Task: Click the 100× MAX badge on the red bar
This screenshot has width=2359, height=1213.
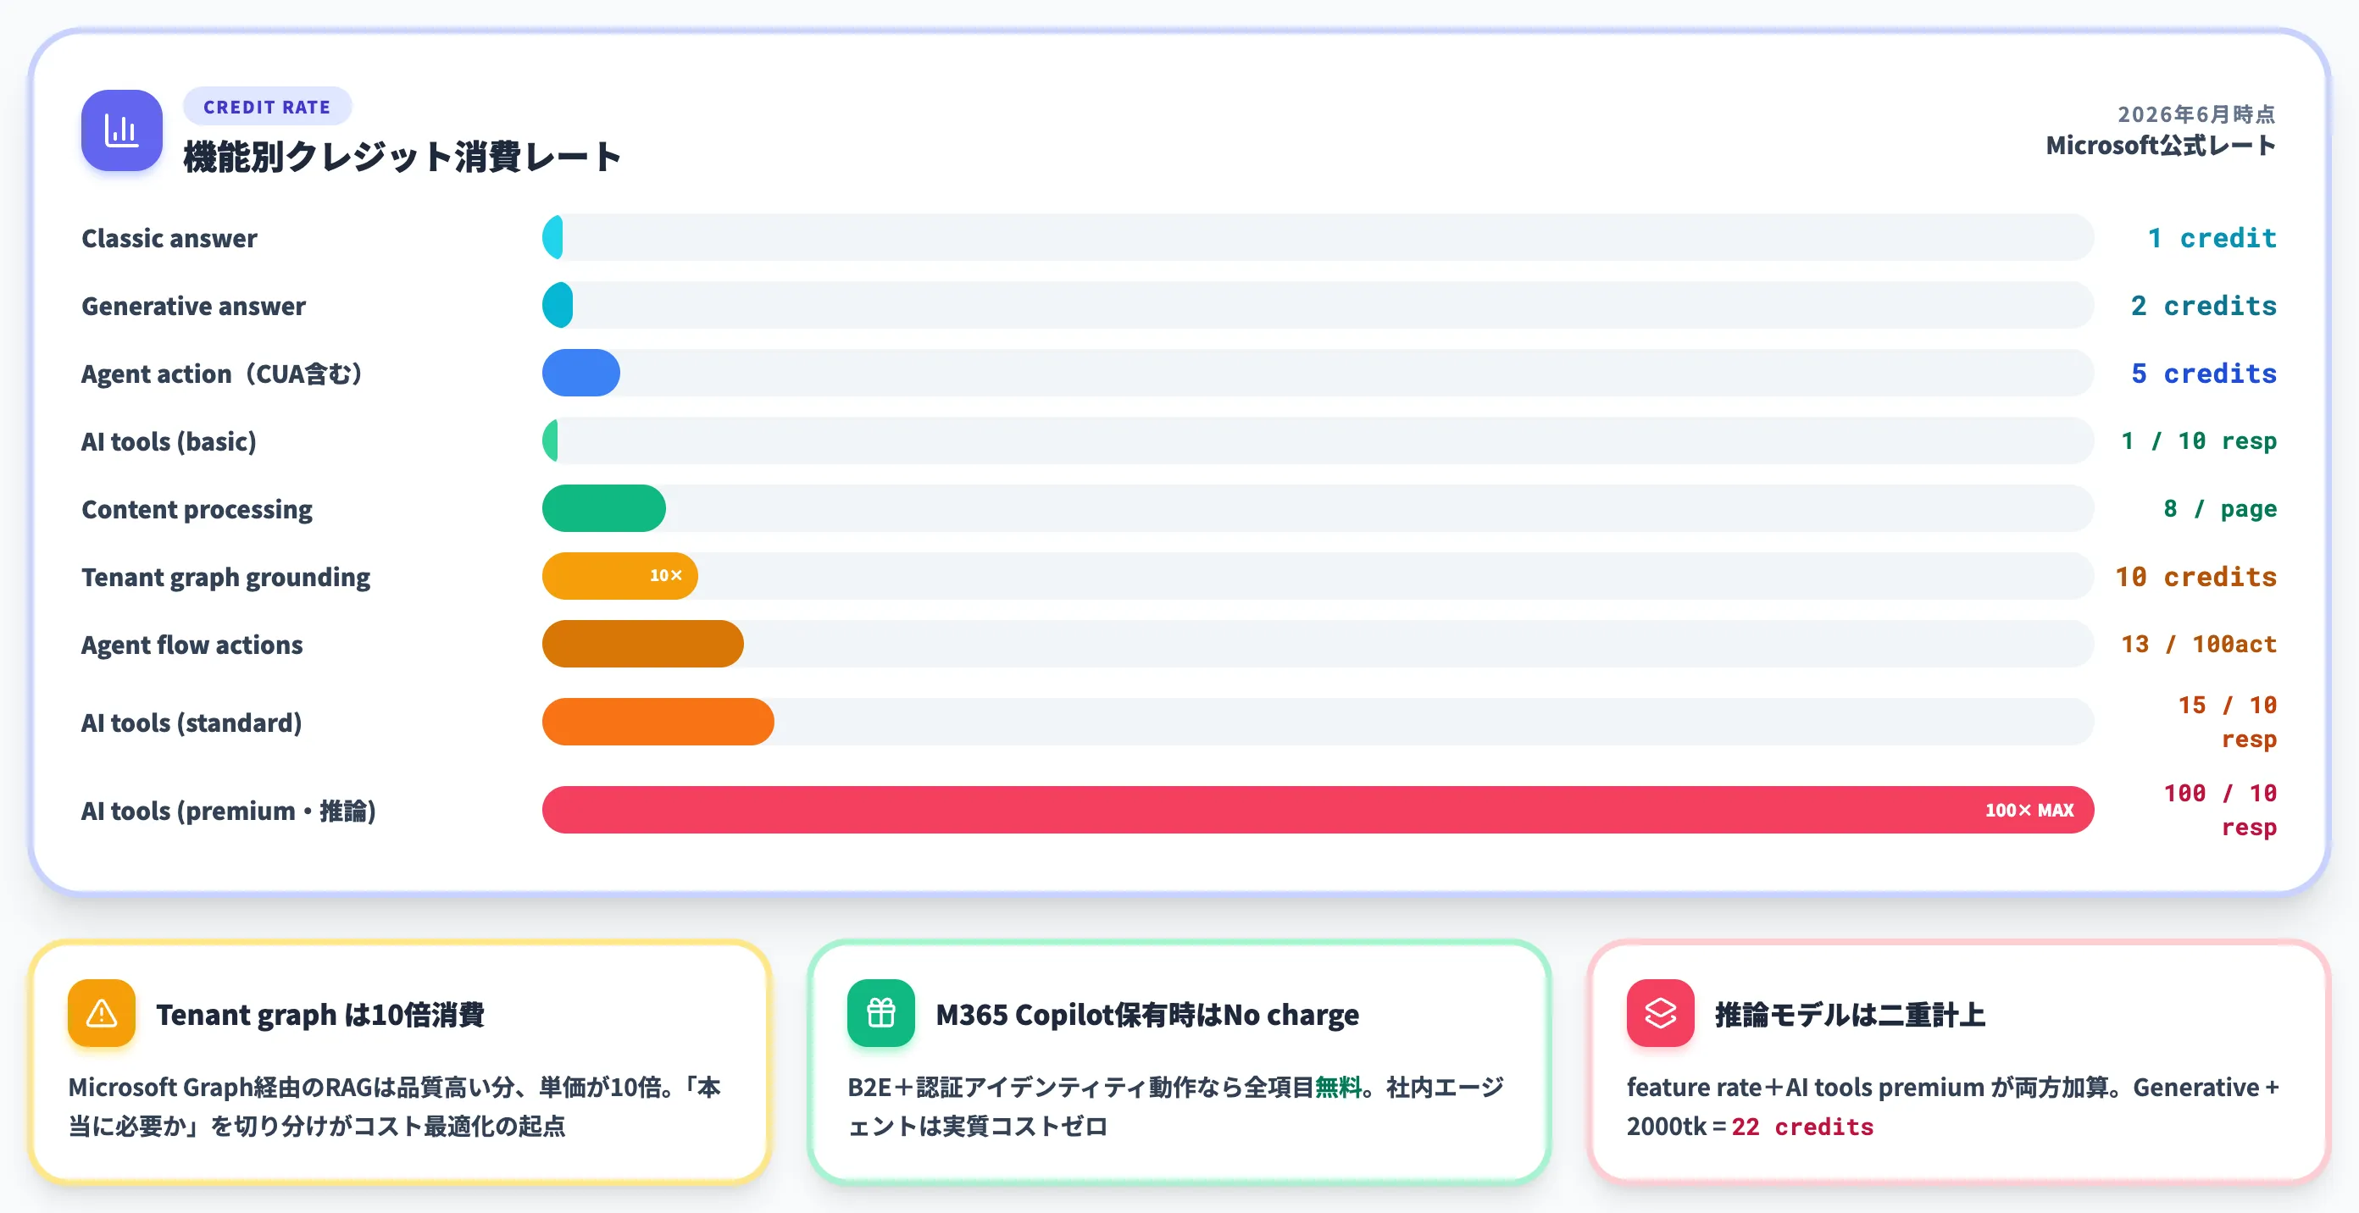Action: click(2029, 810)
